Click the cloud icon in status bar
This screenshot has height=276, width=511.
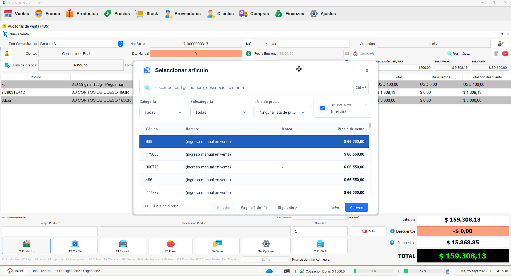coord(269,271)
